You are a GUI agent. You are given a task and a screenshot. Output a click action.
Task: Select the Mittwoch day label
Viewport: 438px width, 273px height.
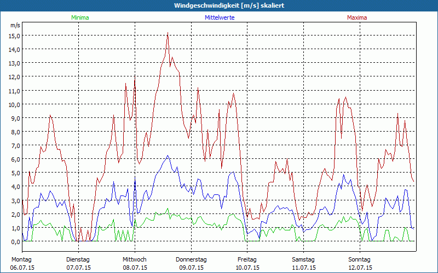[135, 259]
